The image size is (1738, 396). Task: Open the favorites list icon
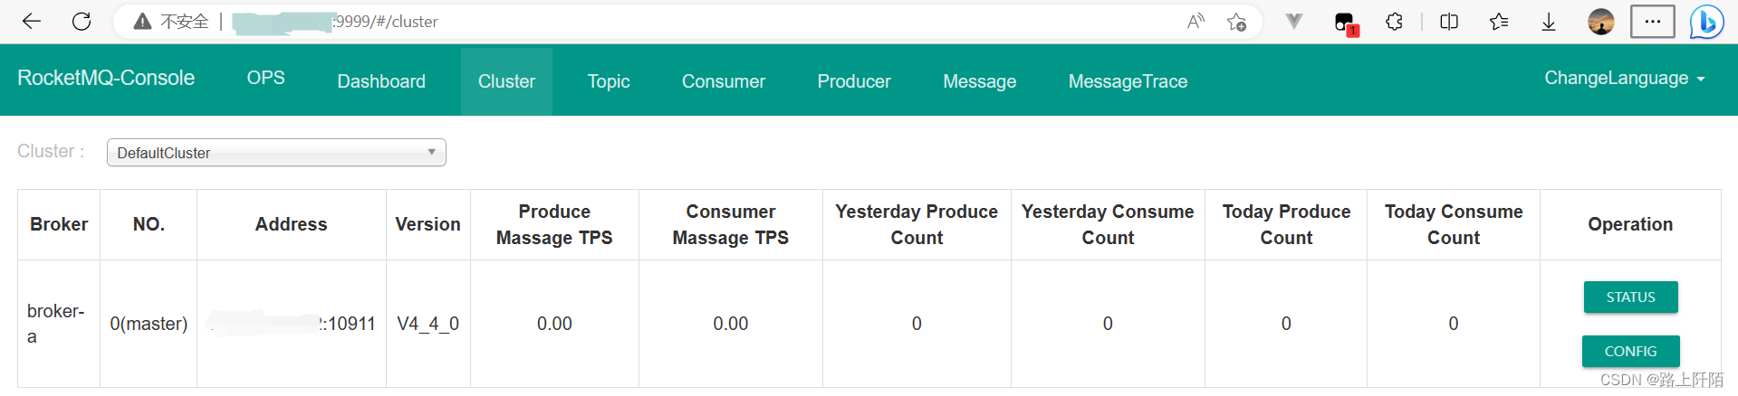tap(1499, 22)
